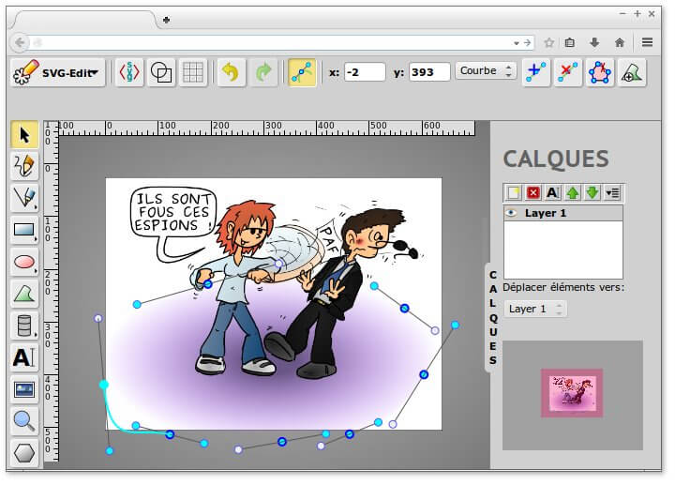Toggle the link control points button
This screenshot has width=675, height=485.
pos(301,72)
